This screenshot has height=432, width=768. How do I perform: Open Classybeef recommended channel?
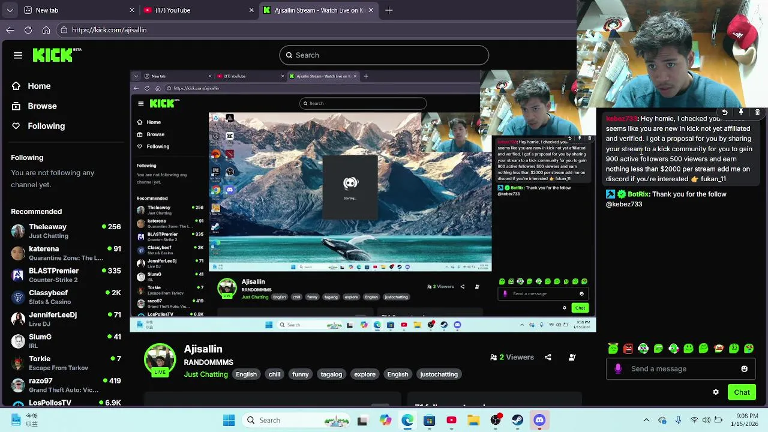(x=66, y=297)
